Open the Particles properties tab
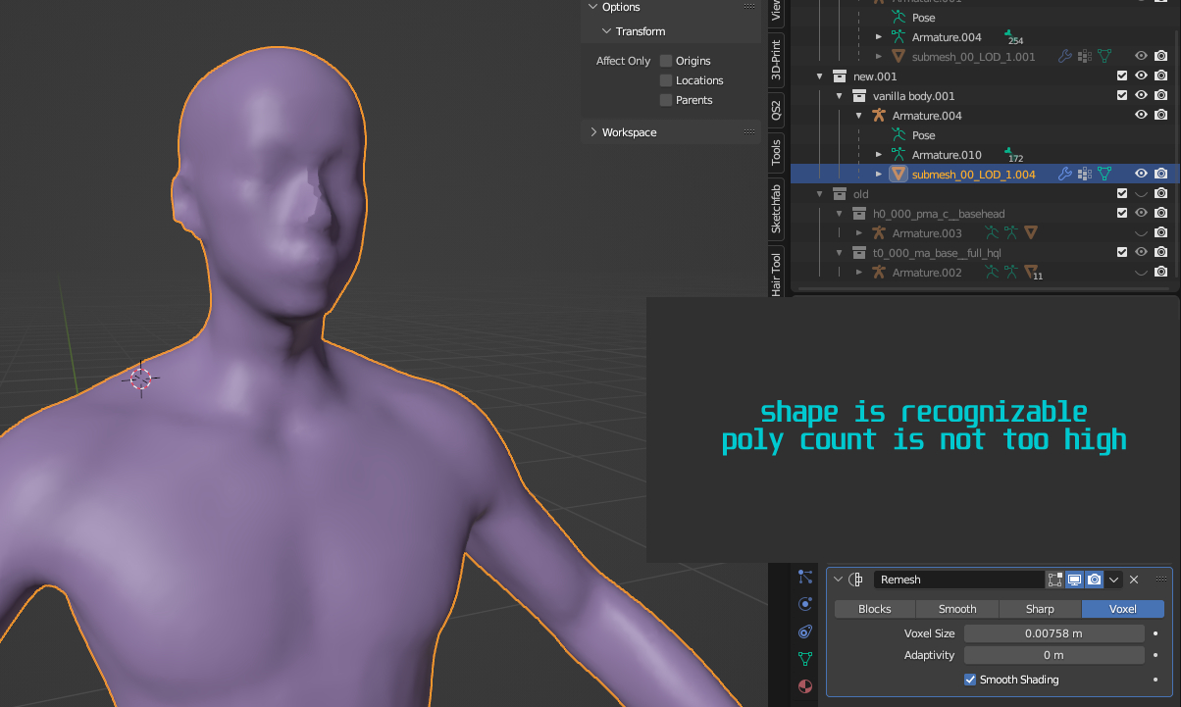 tap(805, 577)
